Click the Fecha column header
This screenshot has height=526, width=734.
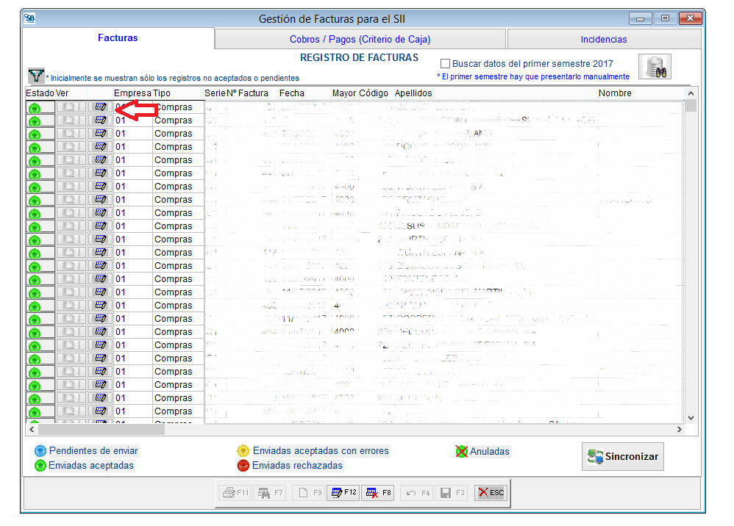point(291,93)
